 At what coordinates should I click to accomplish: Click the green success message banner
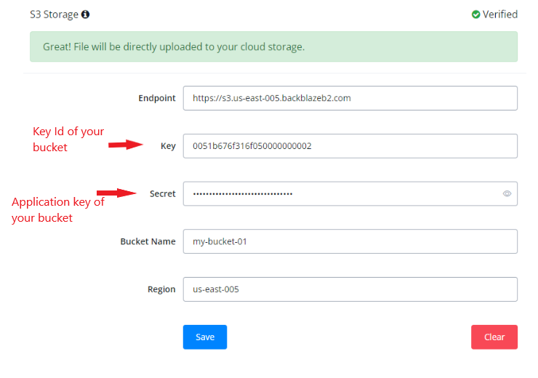pyautogui.click(x=273, y=47)
